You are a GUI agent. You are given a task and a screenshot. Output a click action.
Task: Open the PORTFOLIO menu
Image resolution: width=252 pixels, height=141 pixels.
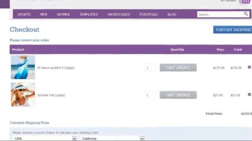point(149,14)
